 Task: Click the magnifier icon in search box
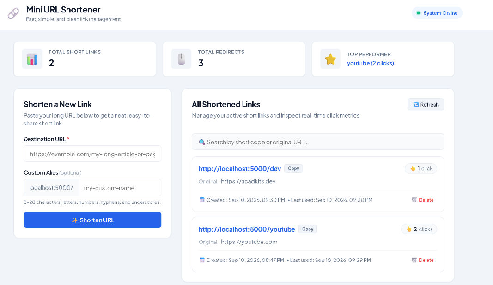click(202, 142)
